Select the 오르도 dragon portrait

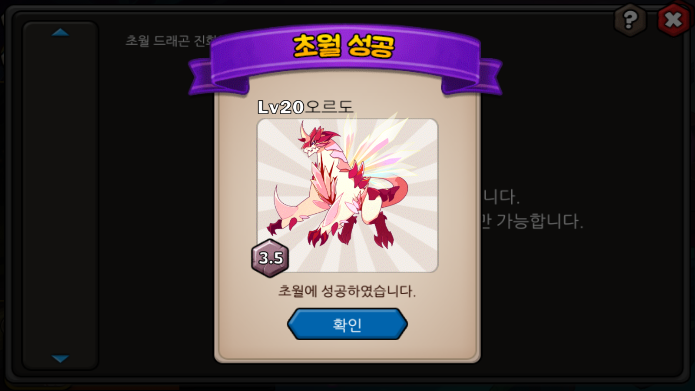click(347, 195)
